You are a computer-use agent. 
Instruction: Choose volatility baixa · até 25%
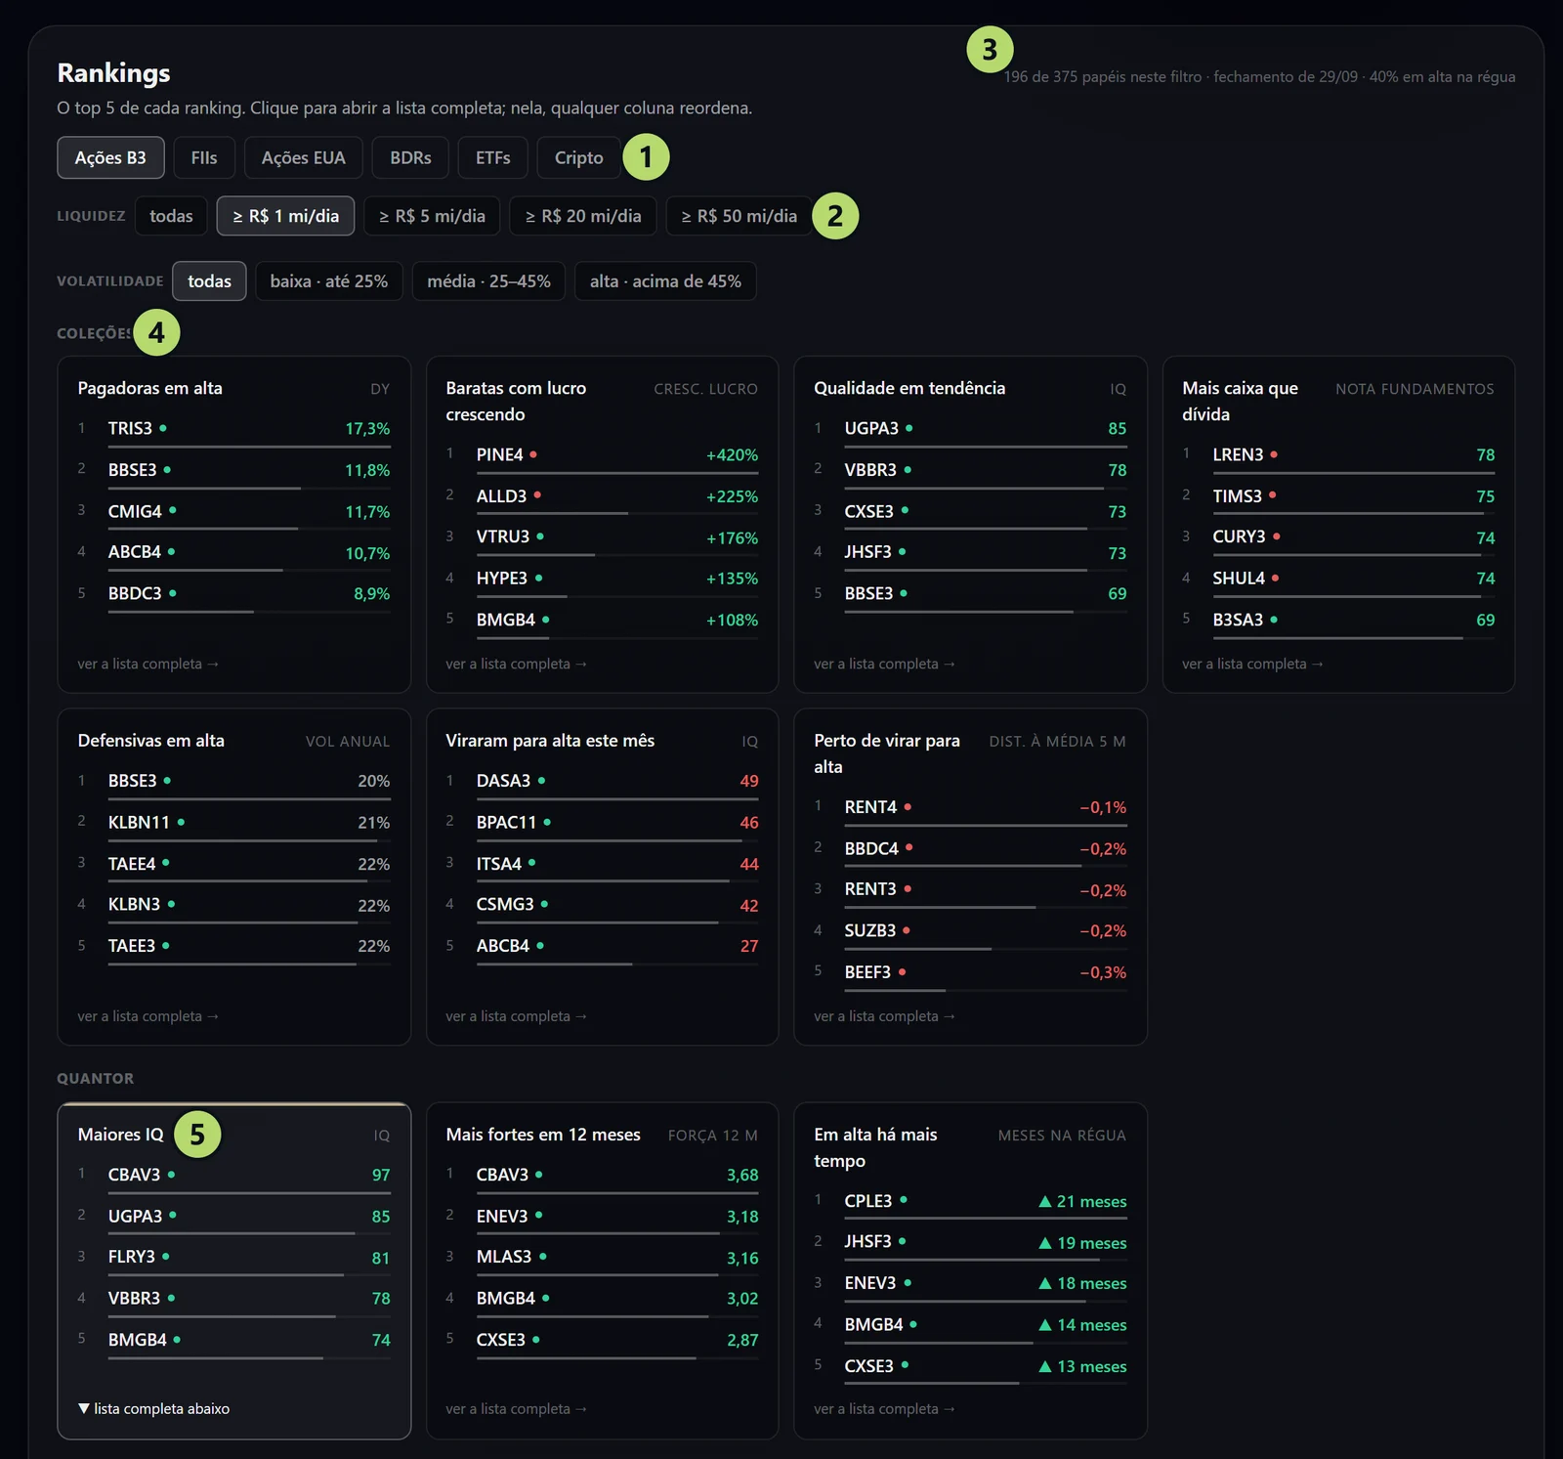(329, 281)
